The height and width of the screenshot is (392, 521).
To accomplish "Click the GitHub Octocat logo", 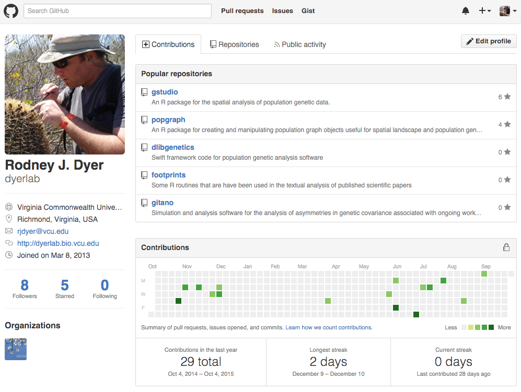I will pos(11,11).
